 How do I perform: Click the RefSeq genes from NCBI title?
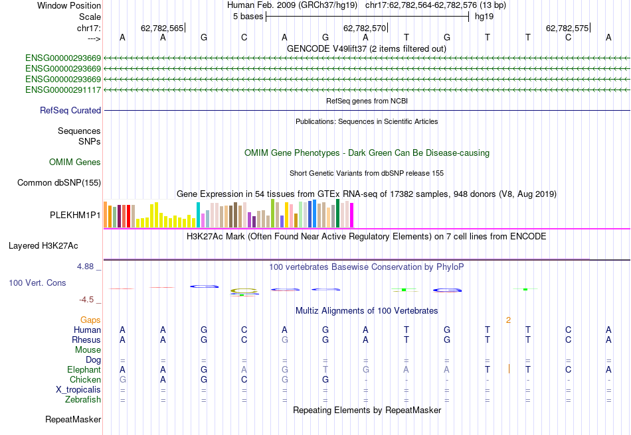(x=367, y=101)
